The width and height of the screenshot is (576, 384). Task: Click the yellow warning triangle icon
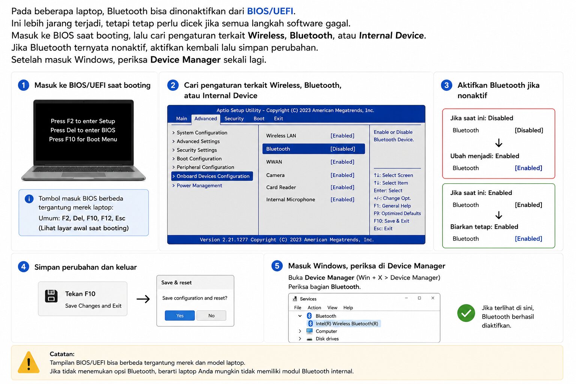click(28, 362)
